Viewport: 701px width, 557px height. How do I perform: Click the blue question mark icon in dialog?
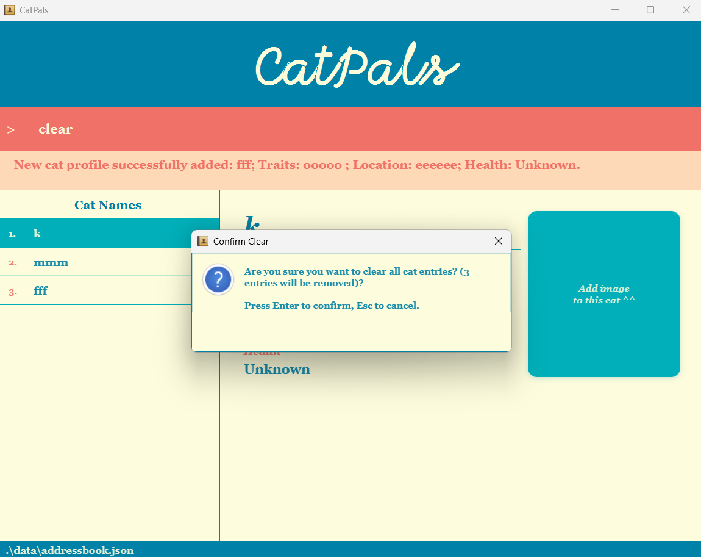click(x=218, y=279)
